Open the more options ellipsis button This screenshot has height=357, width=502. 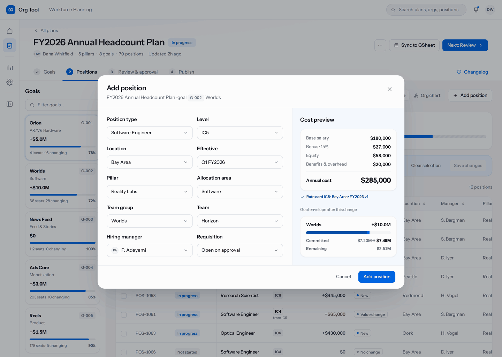click(380, 45)
